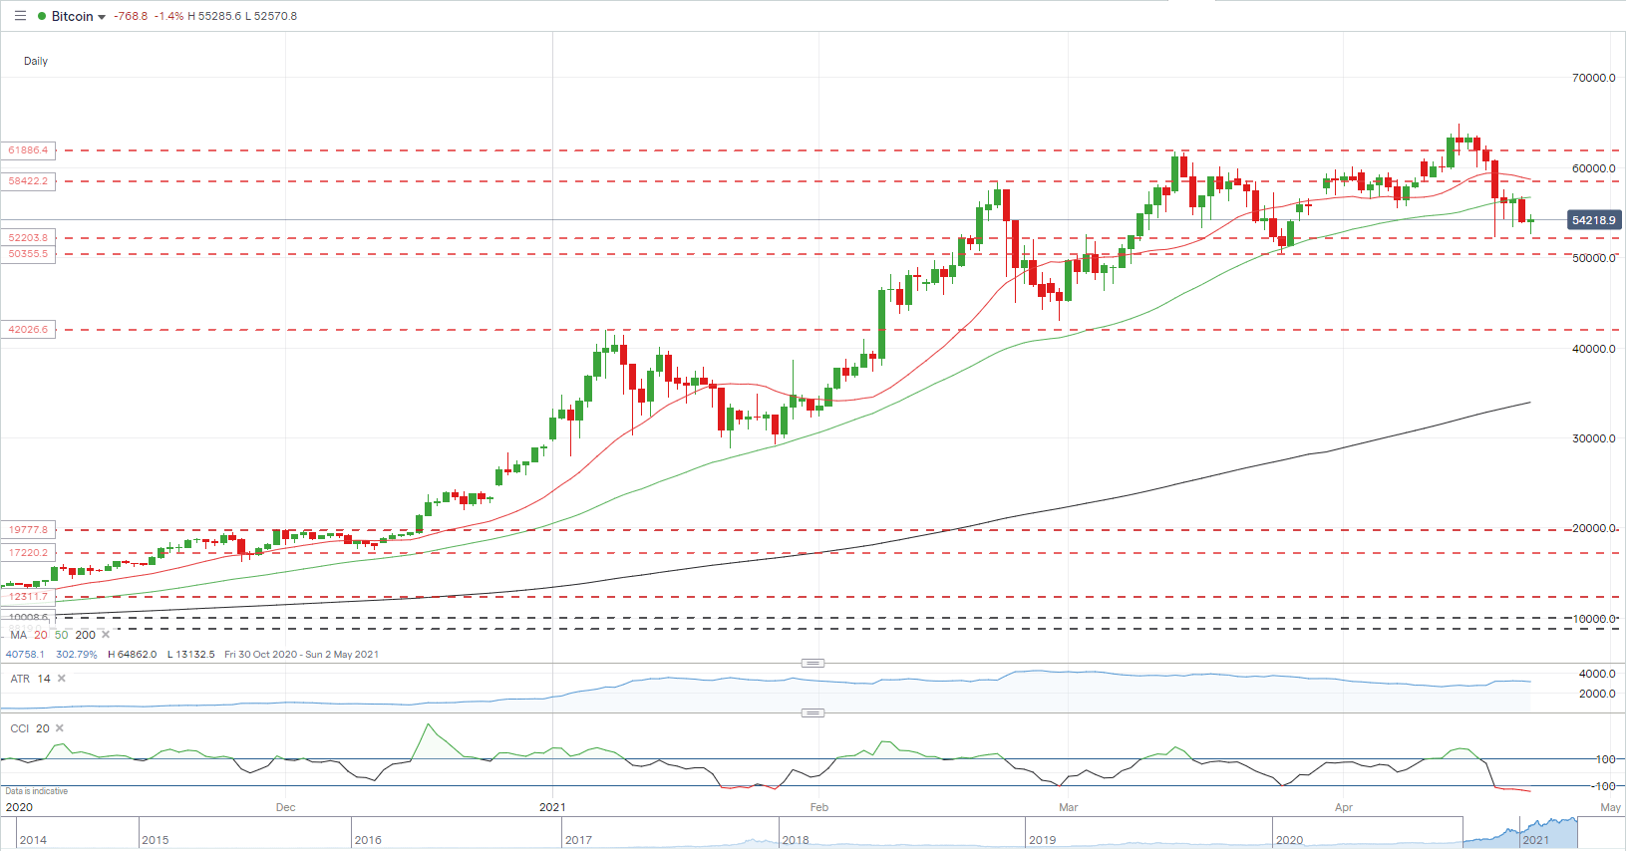1626x851 pixels.
Task: Click the Daily timeframe label
Action: tap(36, 61)
